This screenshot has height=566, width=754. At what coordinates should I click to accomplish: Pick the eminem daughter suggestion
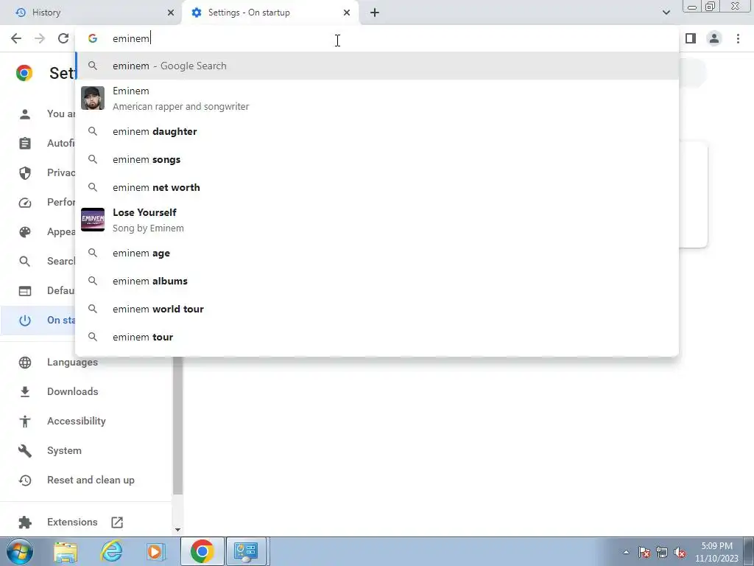377,131
